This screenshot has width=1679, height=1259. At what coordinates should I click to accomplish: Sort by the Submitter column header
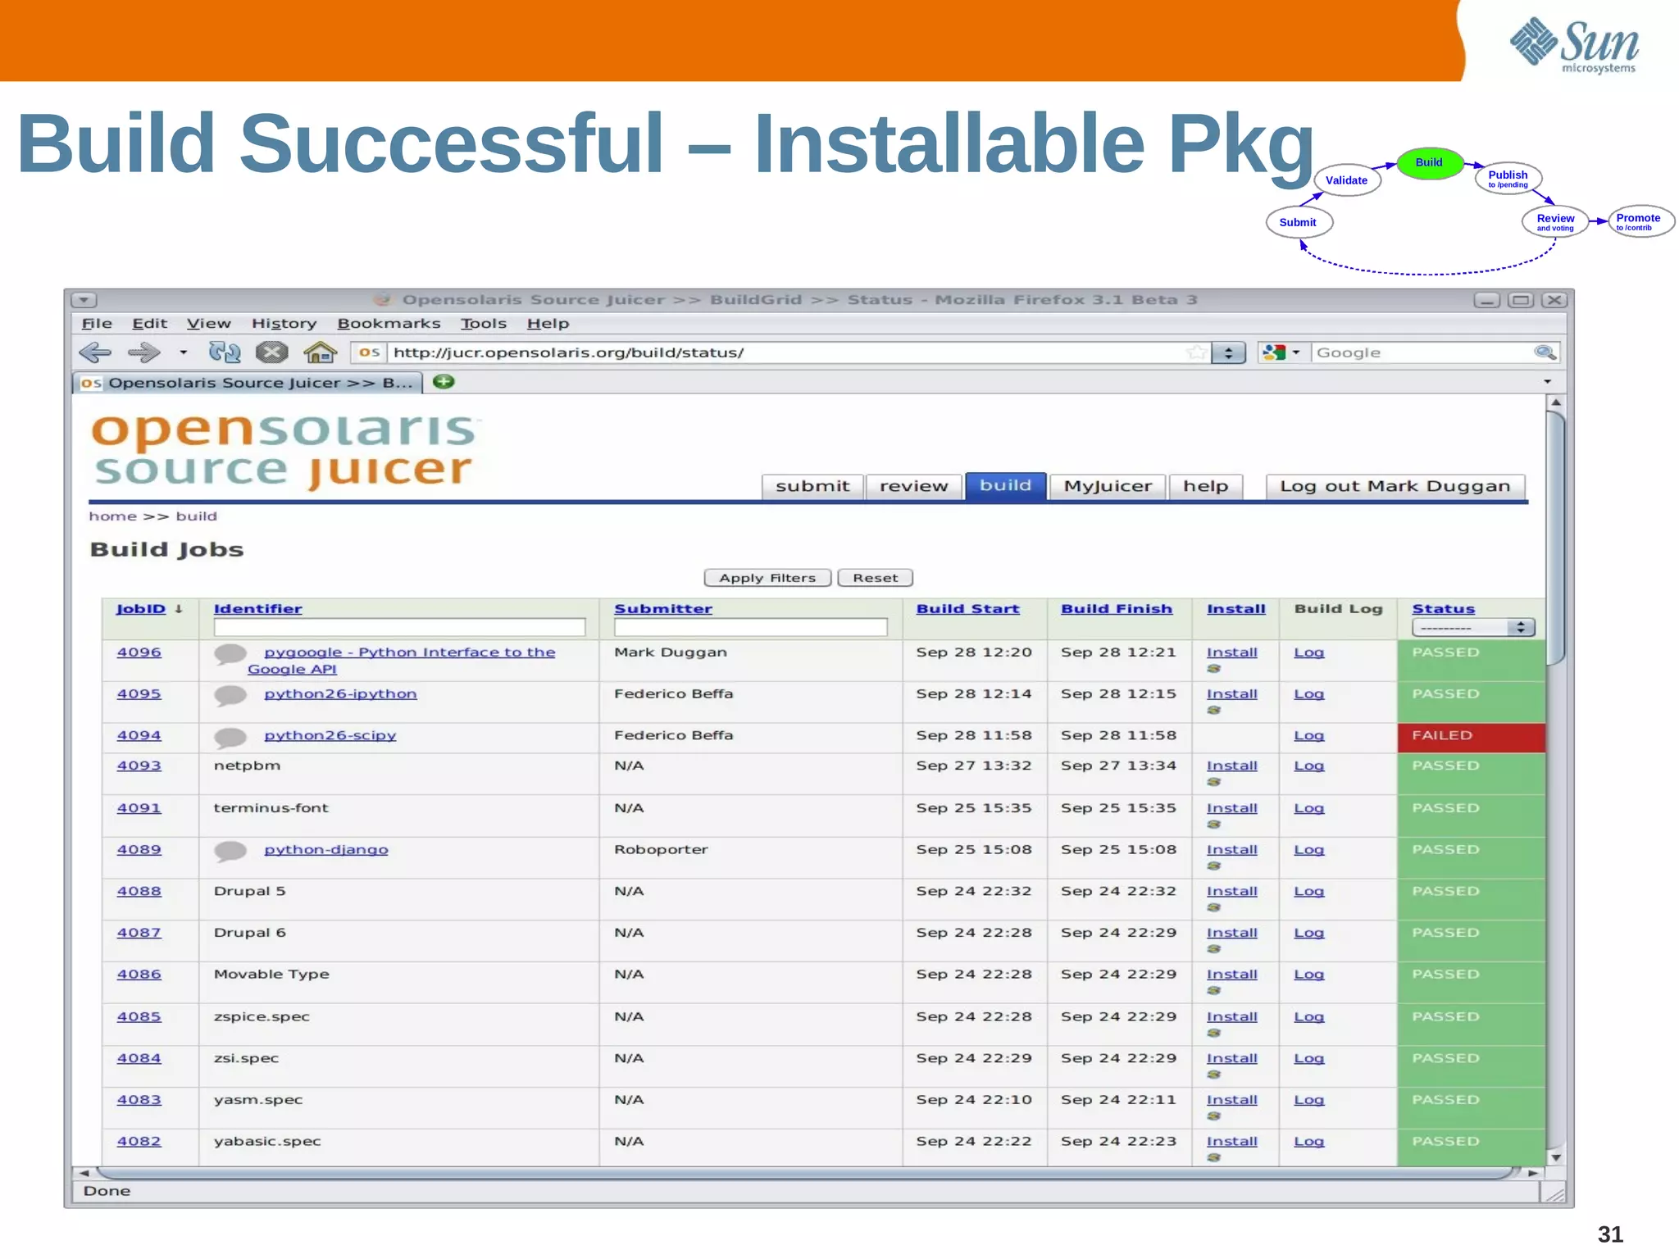click(x=663, y=609)
